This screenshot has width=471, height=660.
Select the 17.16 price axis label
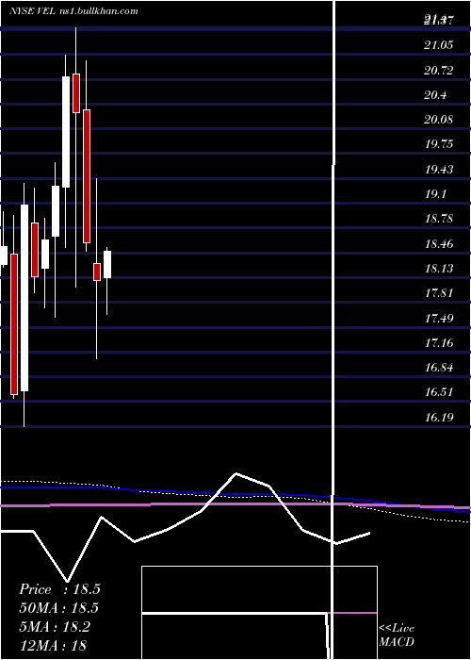(x=439, y=342)
